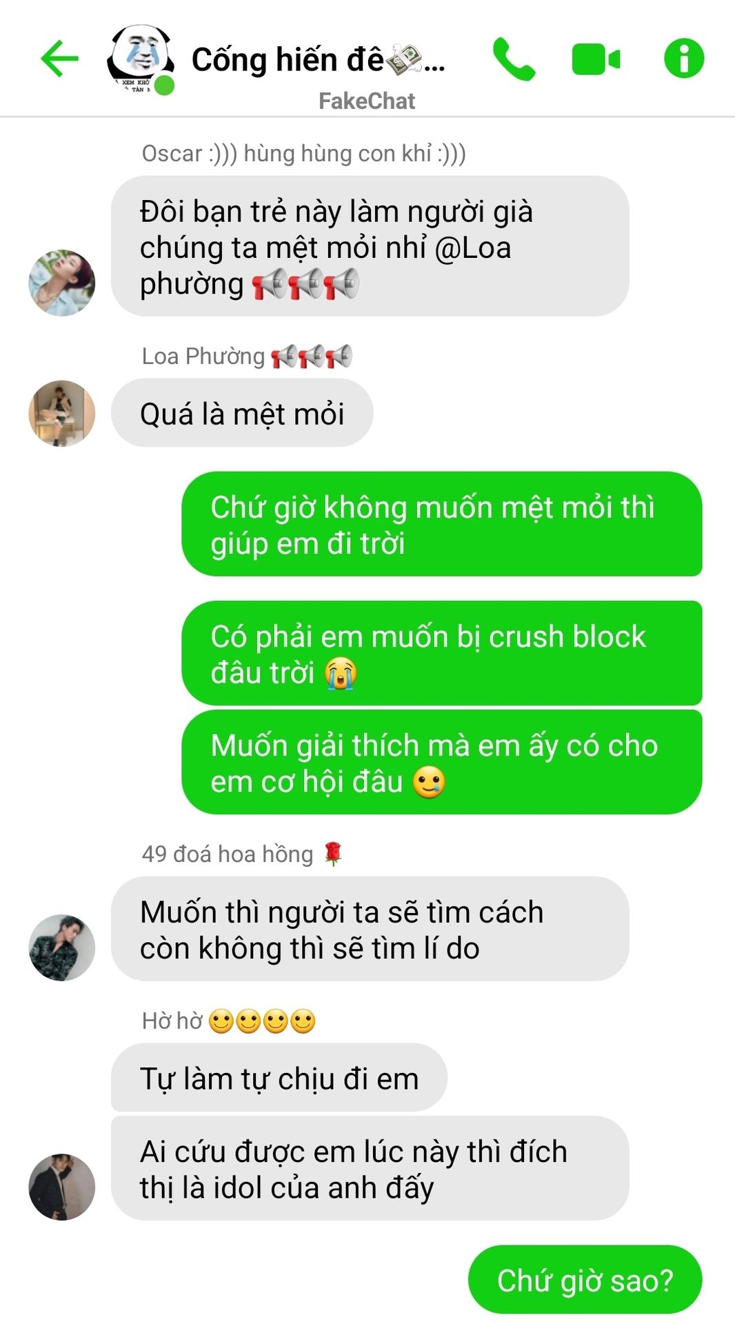Screen dimensions: 735x1324
Task: Start a voice call with the group
Action: point(514,59)
